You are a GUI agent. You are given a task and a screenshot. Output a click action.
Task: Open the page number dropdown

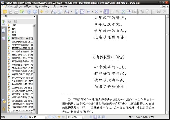(46, 117)
